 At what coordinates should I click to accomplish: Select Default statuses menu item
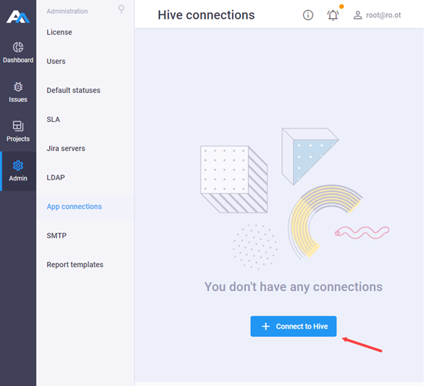73,90
